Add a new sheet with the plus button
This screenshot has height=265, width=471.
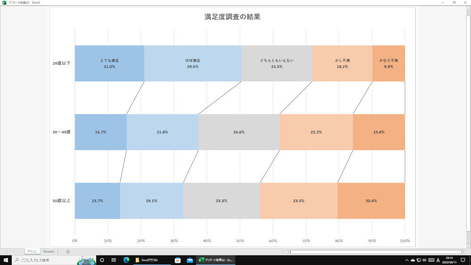pos(68,251)
